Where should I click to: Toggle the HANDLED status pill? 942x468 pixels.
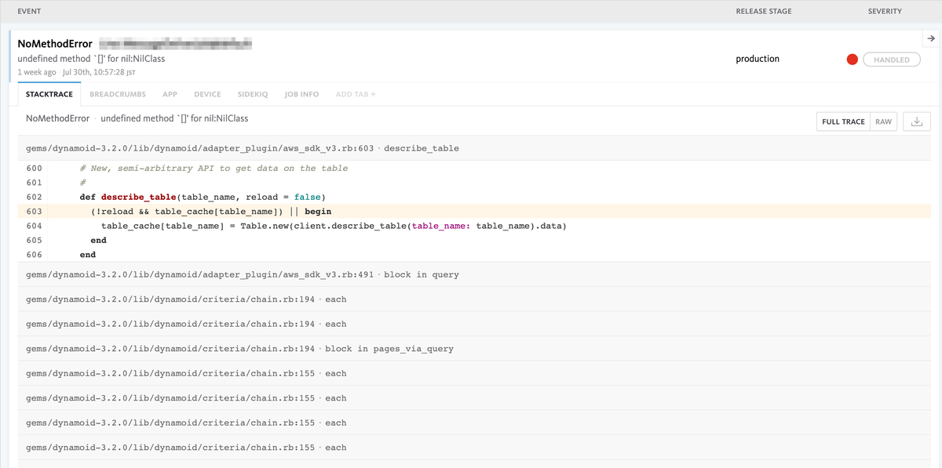(x=891, y=60)
